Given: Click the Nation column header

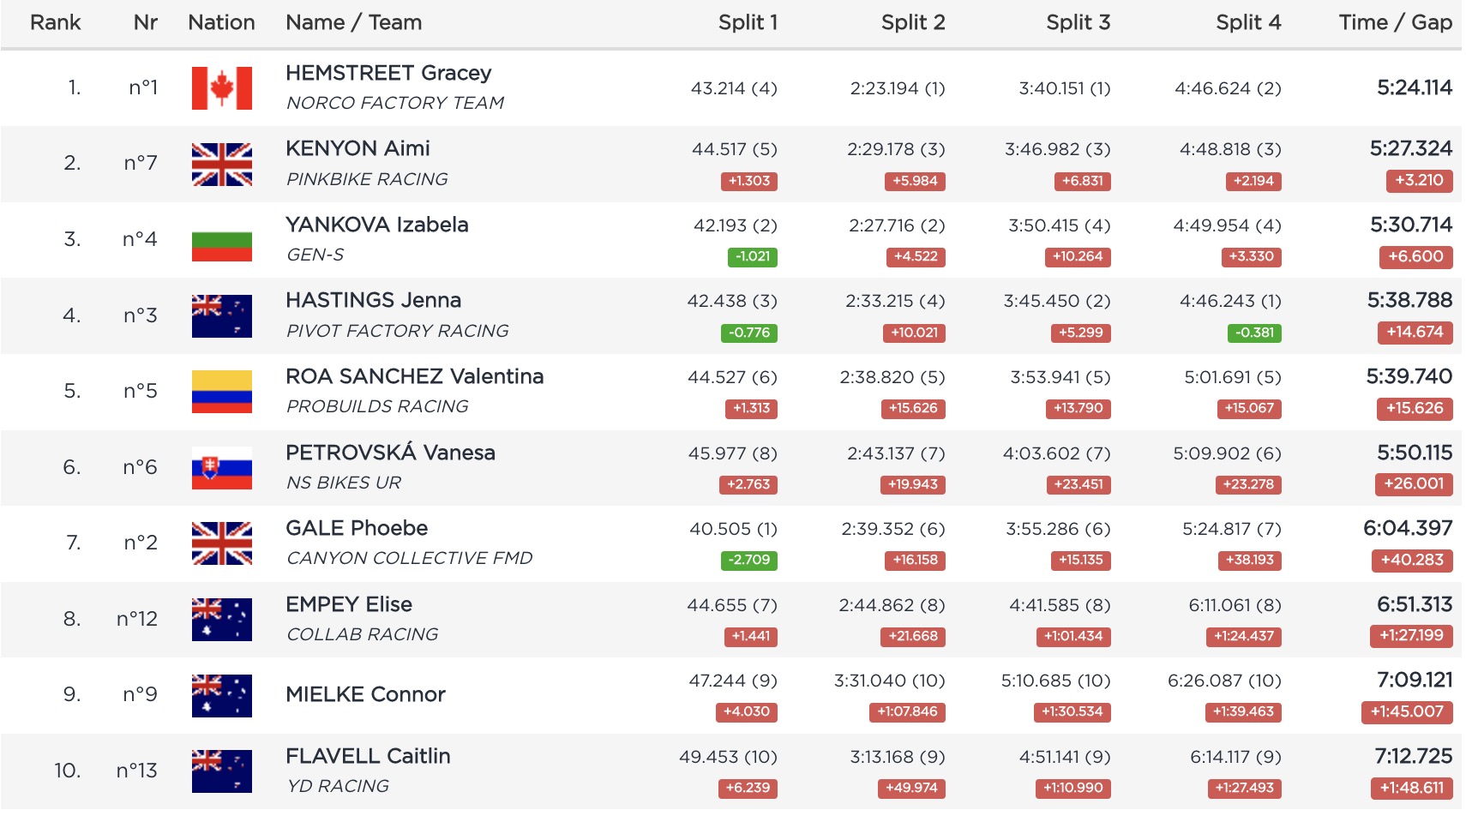Looking at the screenshot, I should tap(221, 22).
